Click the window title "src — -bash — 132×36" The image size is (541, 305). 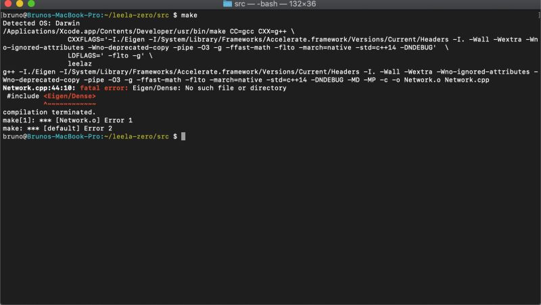click(275, 4)
